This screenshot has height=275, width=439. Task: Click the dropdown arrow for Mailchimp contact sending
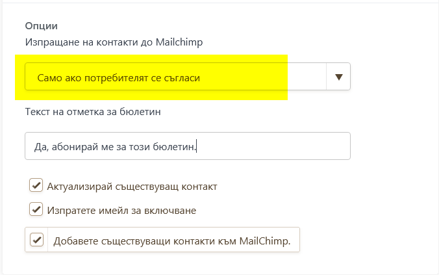338,77
